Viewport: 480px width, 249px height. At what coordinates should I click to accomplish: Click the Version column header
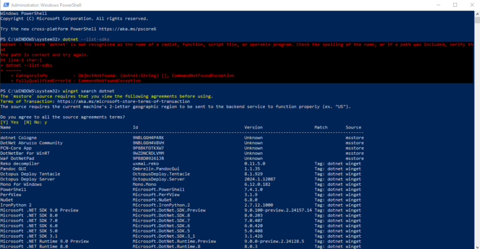pyautogui.click(x=253, y=127)
